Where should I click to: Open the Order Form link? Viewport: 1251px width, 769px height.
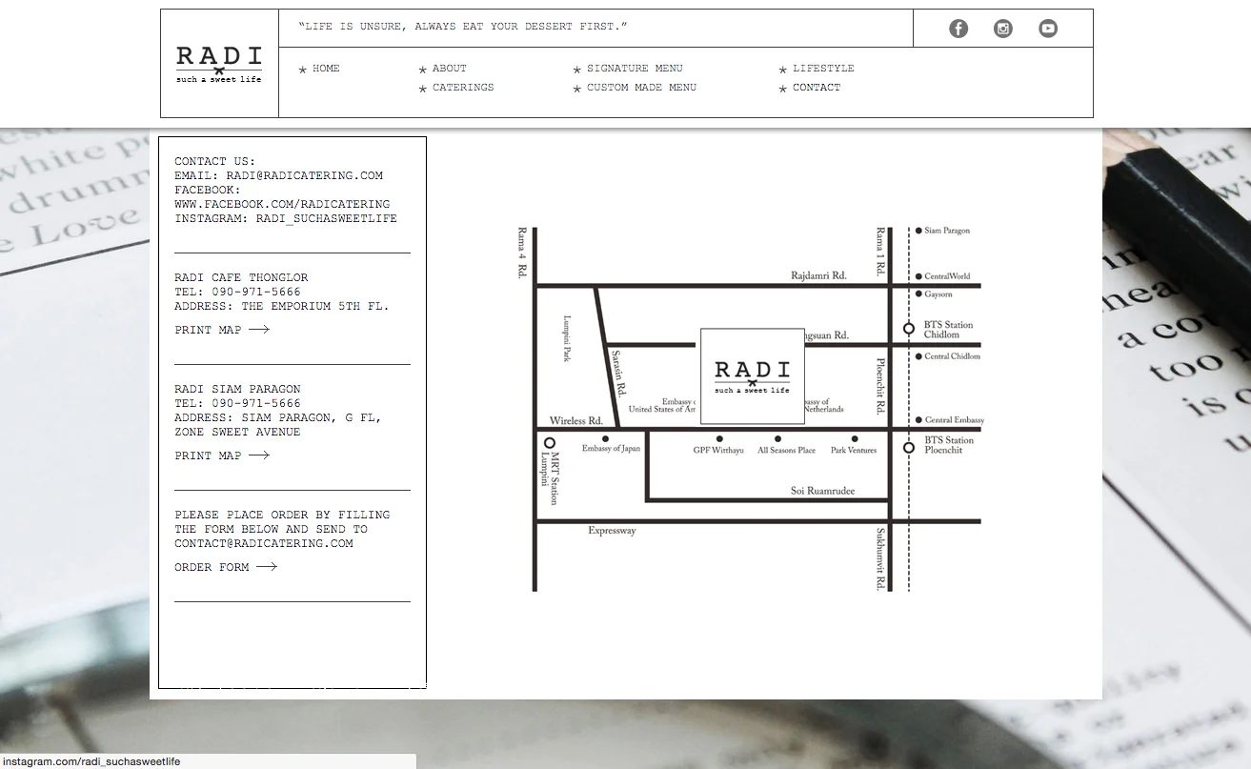pos(212,567)
